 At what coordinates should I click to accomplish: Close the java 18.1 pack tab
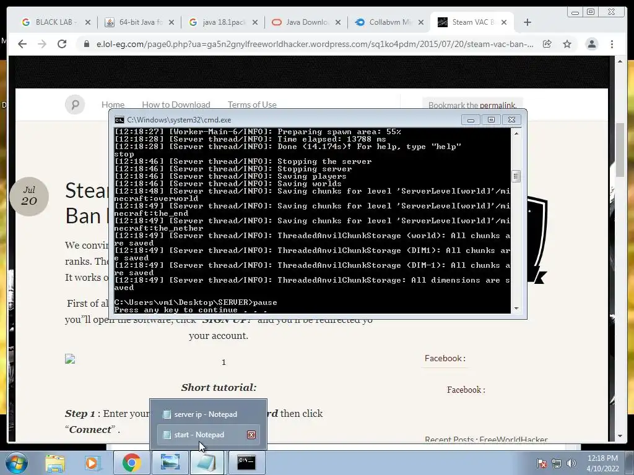[x=255, y=22]
